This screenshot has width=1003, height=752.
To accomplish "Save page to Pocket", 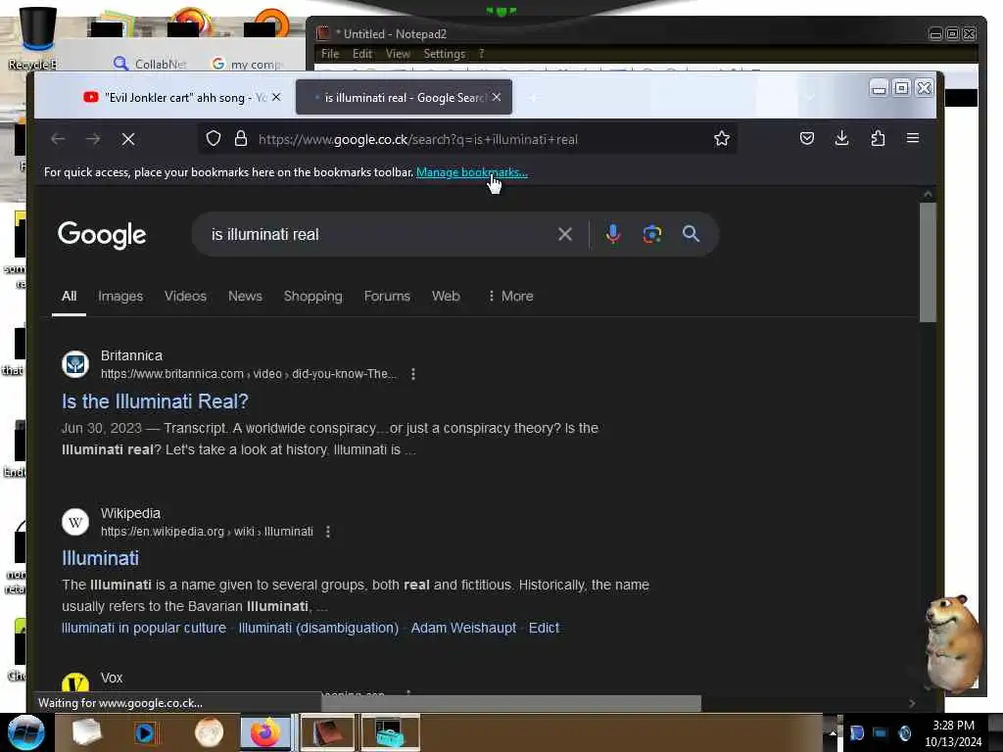I will click(807, 138).
